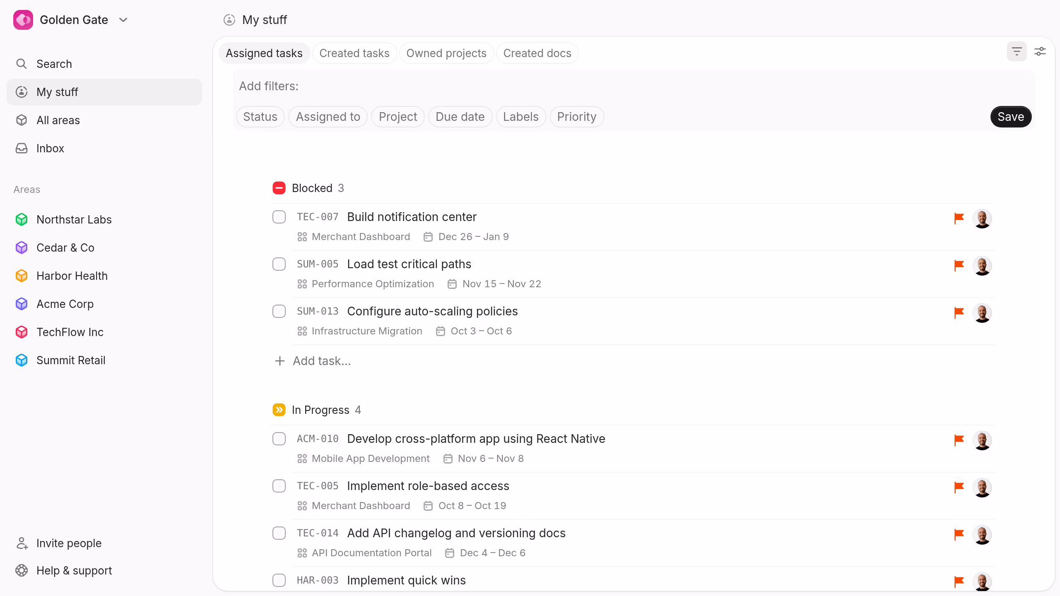Open Merchant Dashboard project for TEC-007
The image size is (1060, 596).
354,237
